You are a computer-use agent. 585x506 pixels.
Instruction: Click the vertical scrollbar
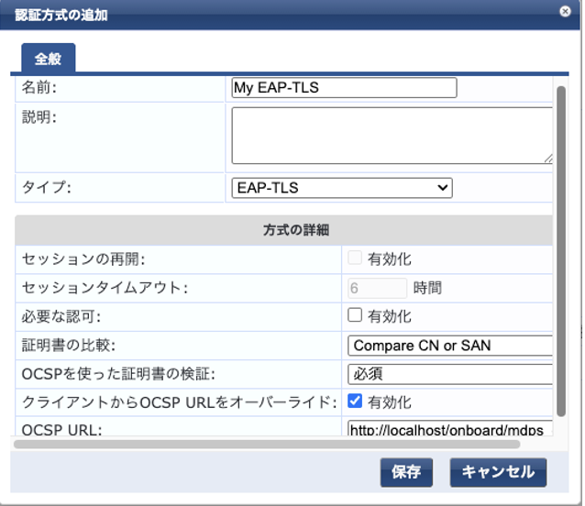click(562, 247)
